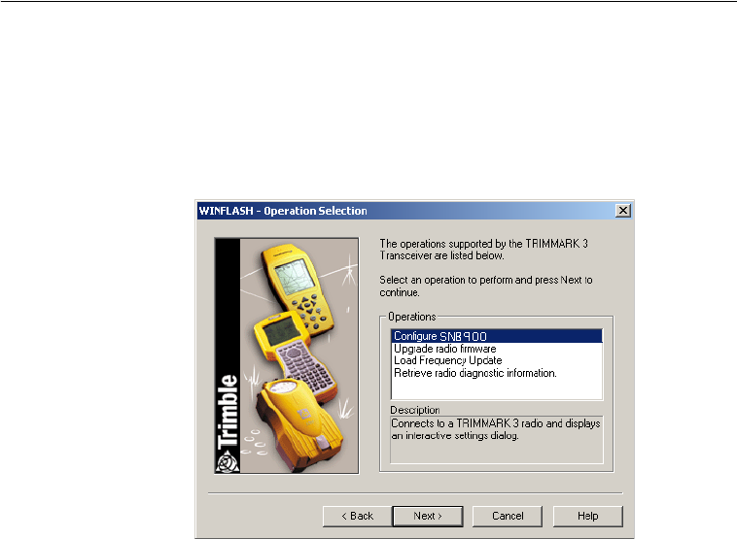Go to the next wizard step
This screenshot has height=539, width=737.
(x=428, y=516)
